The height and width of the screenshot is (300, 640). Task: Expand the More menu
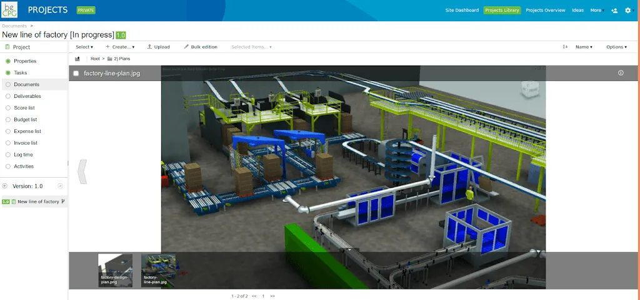coord(597,10)
